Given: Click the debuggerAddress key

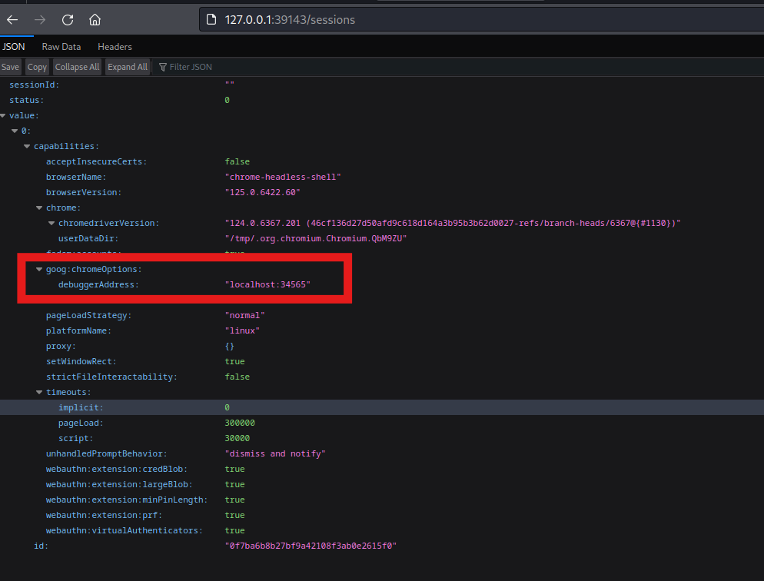Looking at the screenshot, I should (x=98, y=285).
